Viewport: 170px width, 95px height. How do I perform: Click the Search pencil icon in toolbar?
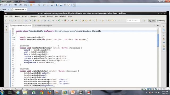pos(90,21)
